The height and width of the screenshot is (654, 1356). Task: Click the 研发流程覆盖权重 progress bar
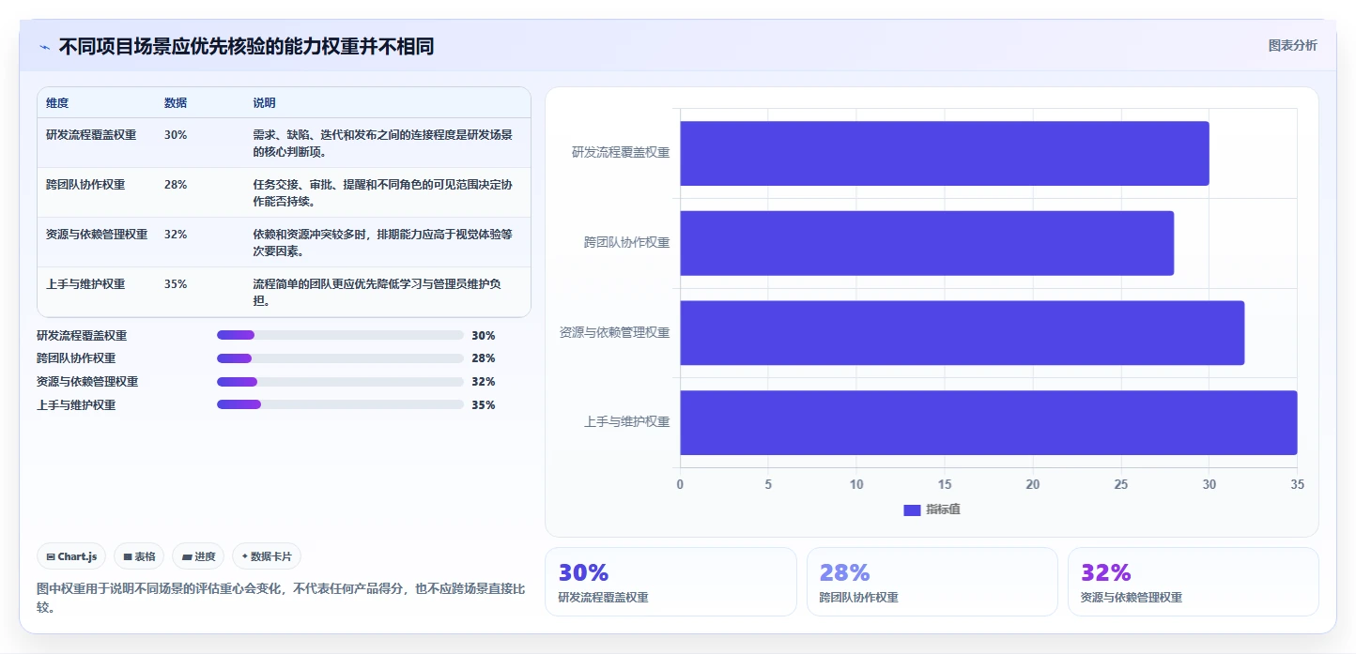tap(340, 335)
